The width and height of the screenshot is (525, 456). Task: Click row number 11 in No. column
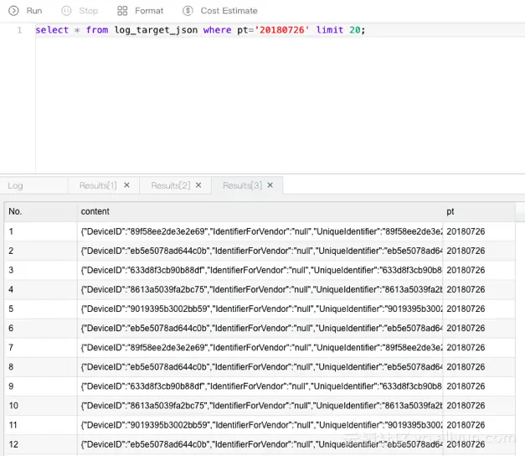pyautogui.click(x=13, y=425)
